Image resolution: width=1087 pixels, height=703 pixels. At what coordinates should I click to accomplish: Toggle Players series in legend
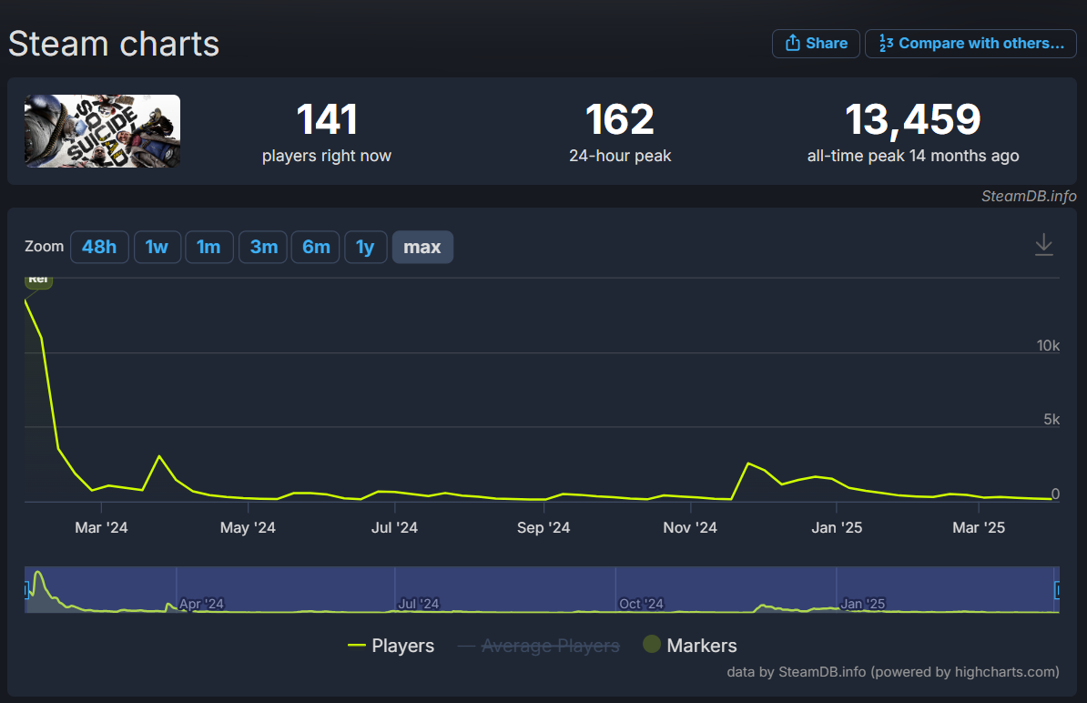click(391, 646)
